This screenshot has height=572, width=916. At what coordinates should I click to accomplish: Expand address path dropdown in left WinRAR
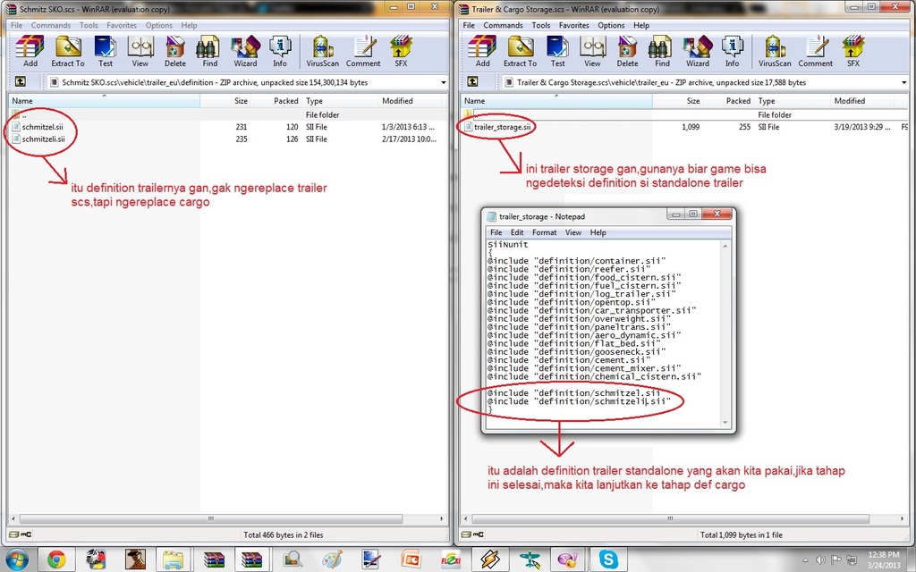coord(443,82)
